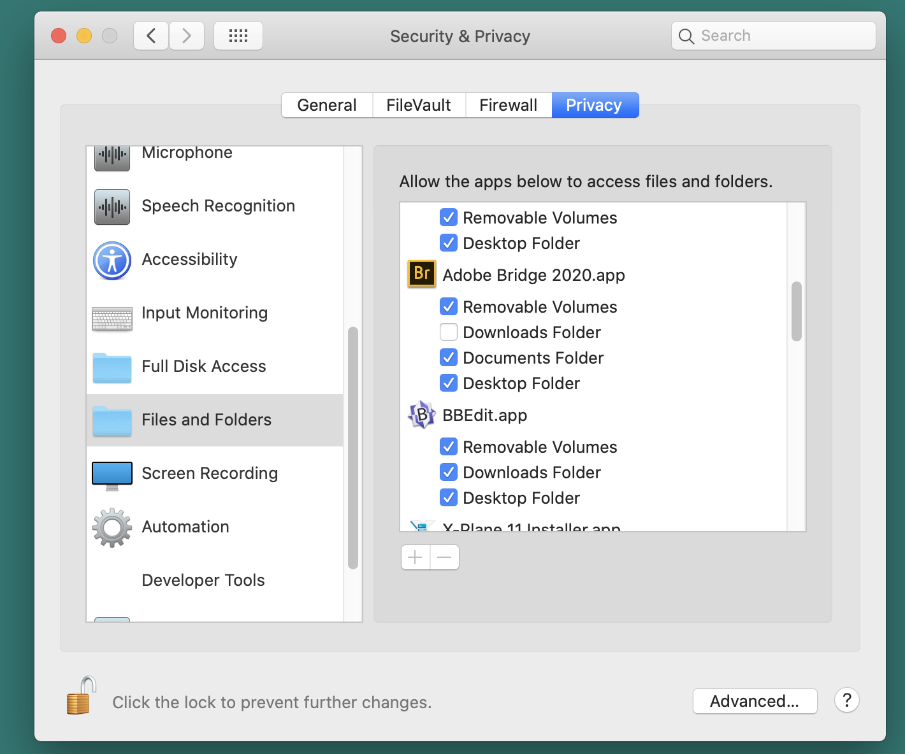The height and width of the screenshot is (754, 905).
Task: Select the Adobe Bridge 2020.app name
Action: coord(533,275)
